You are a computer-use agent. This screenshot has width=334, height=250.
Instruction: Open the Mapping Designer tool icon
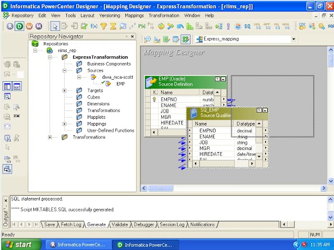click(x=186, y=39)
